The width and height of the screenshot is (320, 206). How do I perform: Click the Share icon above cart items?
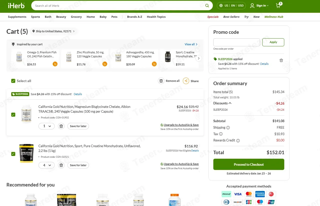click(x=186, y=81)
